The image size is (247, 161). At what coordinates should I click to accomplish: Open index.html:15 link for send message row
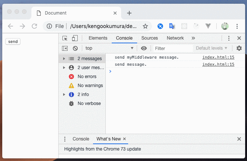click(x=218, y=64)
